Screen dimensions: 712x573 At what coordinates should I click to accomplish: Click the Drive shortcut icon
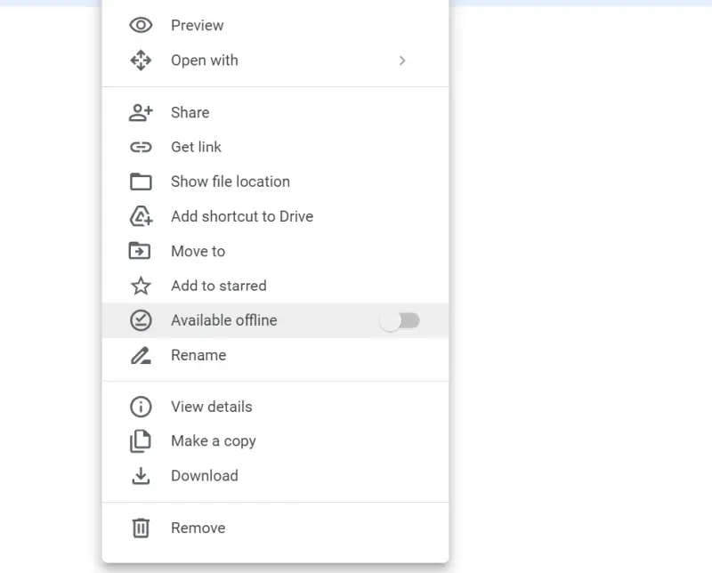click(x=141, y=216)
